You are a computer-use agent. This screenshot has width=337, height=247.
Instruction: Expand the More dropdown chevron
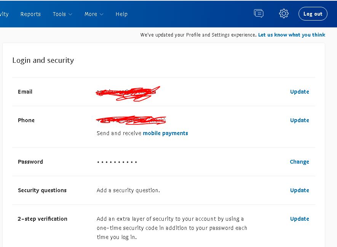[x=101, y=14]
